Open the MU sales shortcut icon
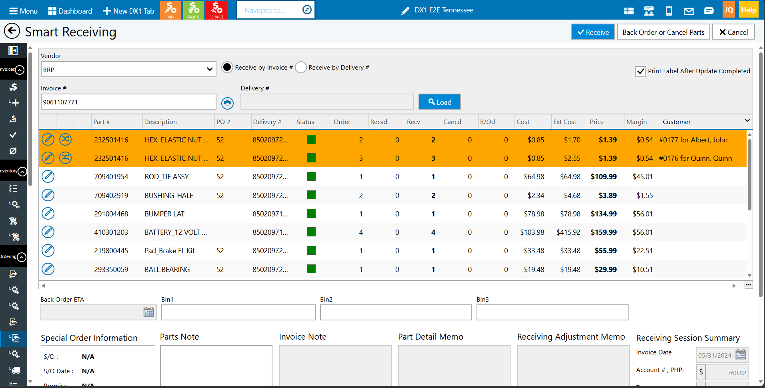Screen dimensions: 765x388 [170, 10]
